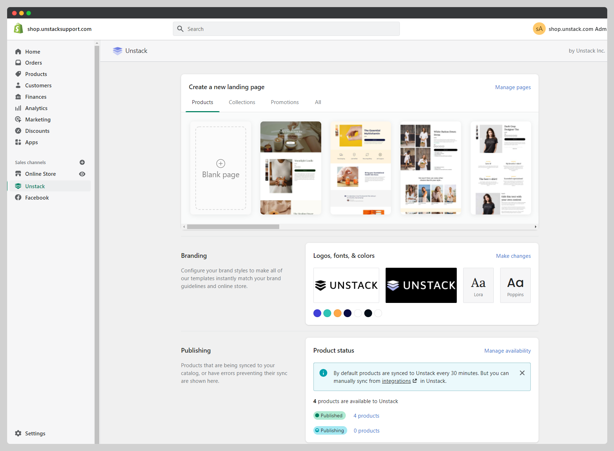Click the Shopify logo top left
This screenshot has width=614, height=451.
click(x=18, y=28)
